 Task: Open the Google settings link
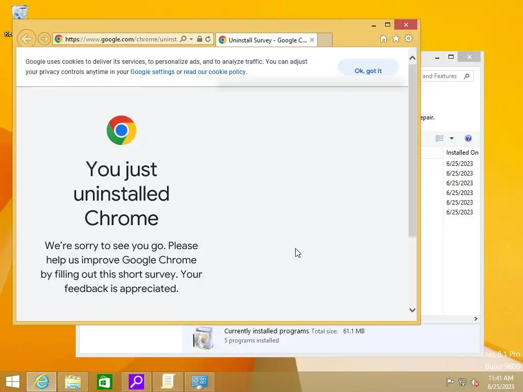[152, 72]
